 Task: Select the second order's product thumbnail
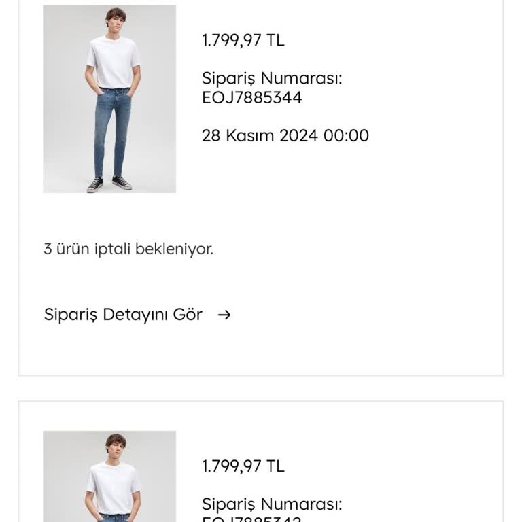109,476
